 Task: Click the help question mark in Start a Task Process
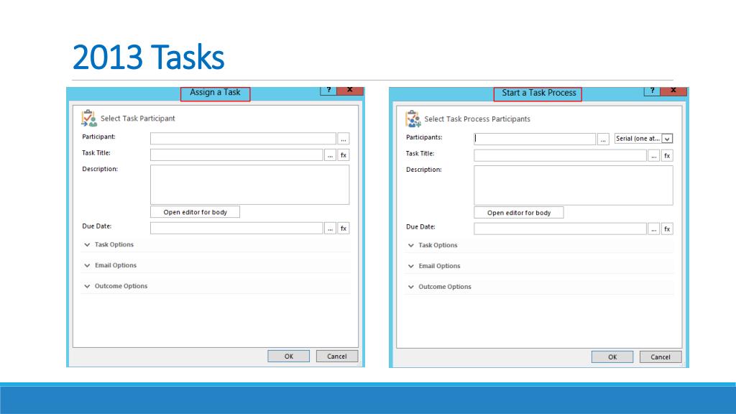[x=652, y=91]
